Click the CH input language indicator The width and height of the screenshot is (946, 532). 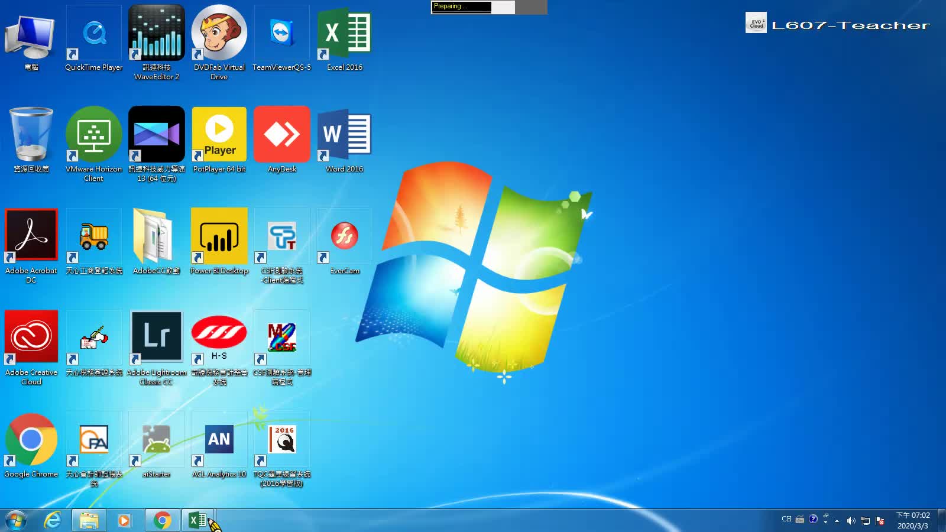tap(786, 520)
